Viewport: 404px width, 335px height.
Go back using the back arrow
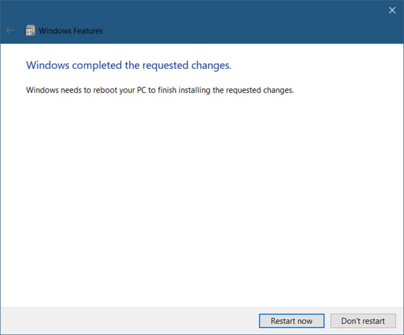pos(10,31)
